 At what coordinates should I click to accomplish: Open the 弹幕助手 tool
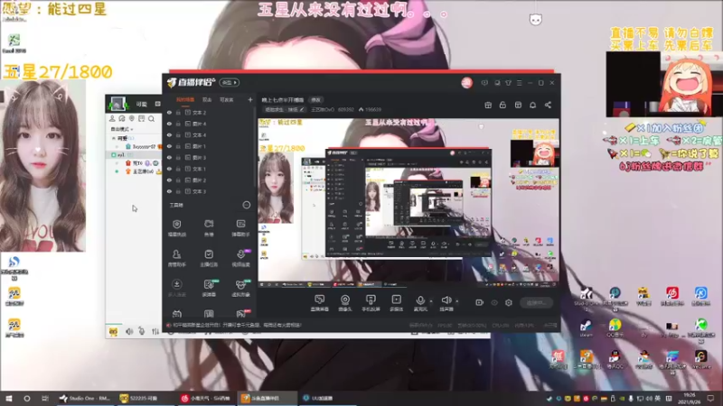click(x=240, y=227)
